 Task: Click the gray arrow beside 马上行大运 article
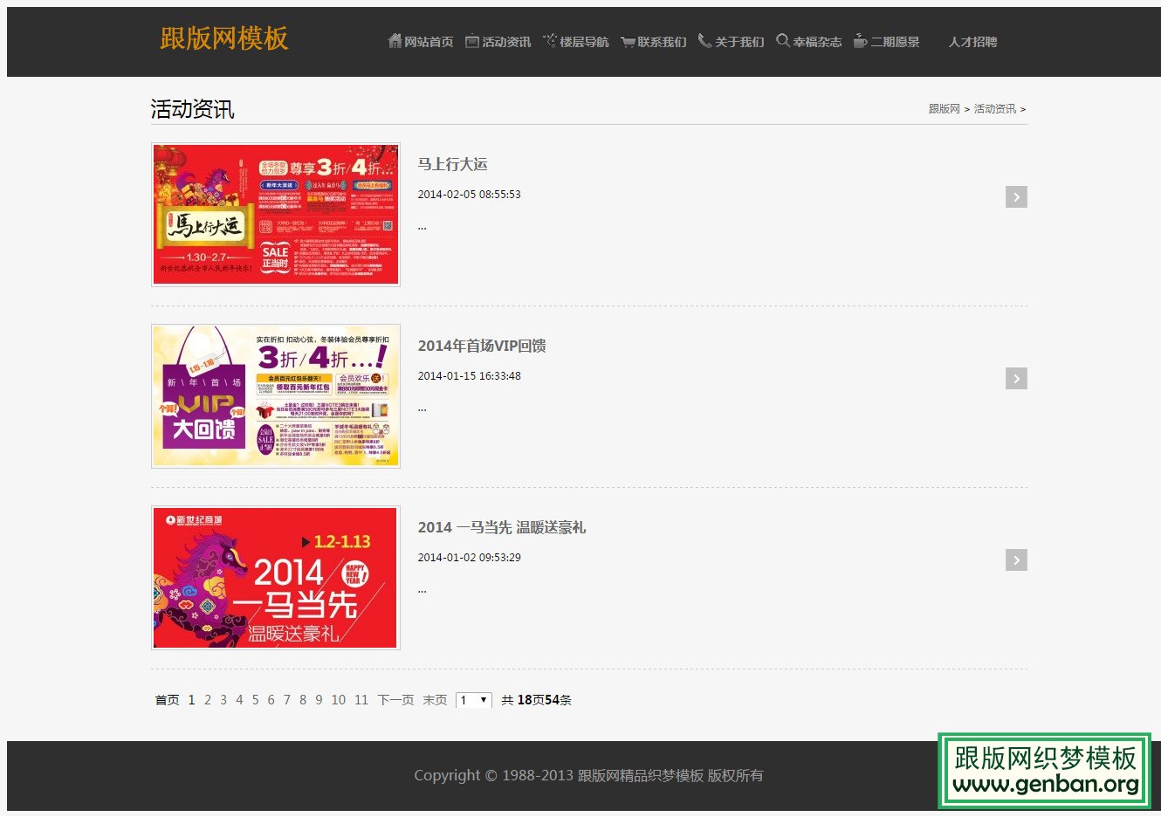pos(1015,196)
